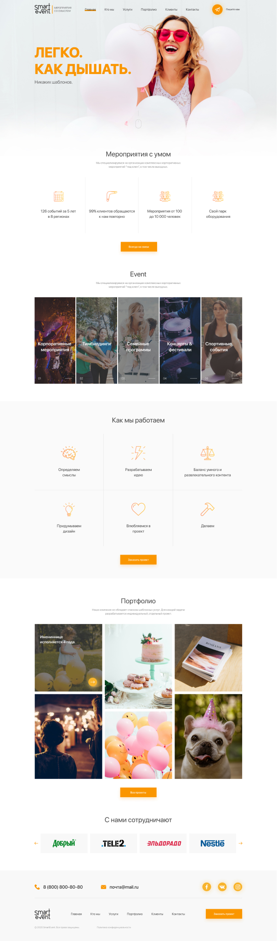Open the Facebook icon in footer
The image size is (277, 941).
(x=207, y=887)
